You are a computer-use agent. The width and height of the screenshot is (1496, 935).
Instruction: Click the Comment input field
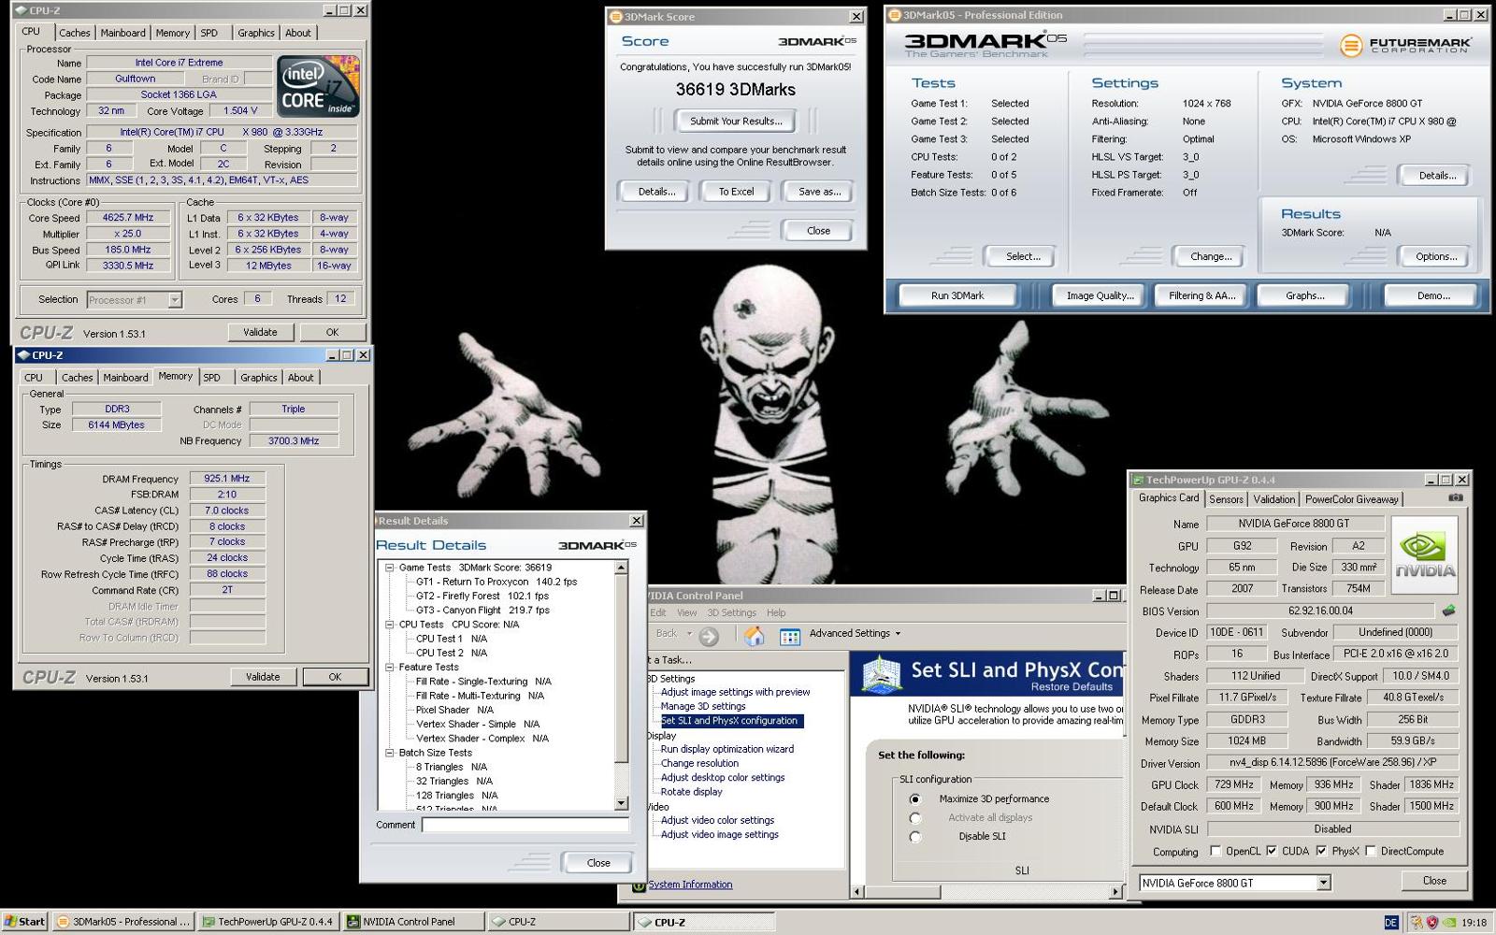[525, 825]
